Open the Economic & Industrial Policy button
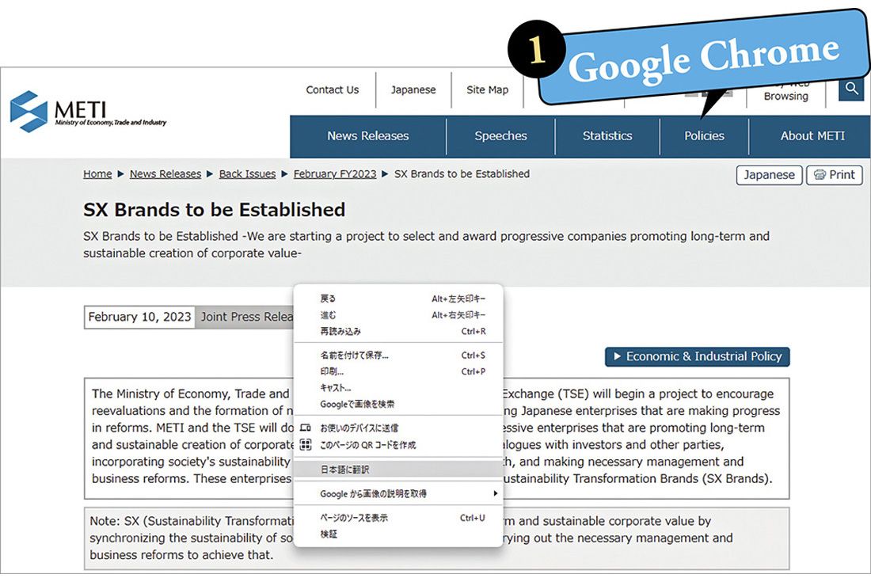871x582 pixels. click(697, 356)
